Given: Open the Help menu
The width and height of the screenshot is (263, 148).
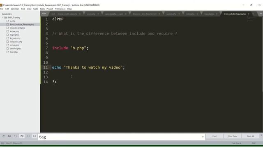Looking at the screenshot, I should click(x=69, y=9).
